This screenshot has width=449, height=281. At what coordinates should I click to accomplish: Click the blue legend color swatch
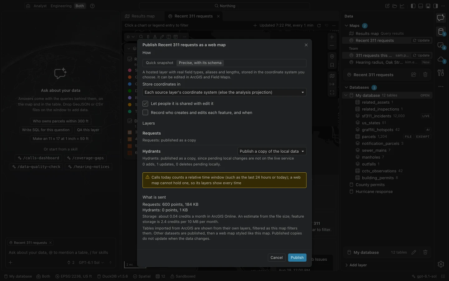coord(130,84)
